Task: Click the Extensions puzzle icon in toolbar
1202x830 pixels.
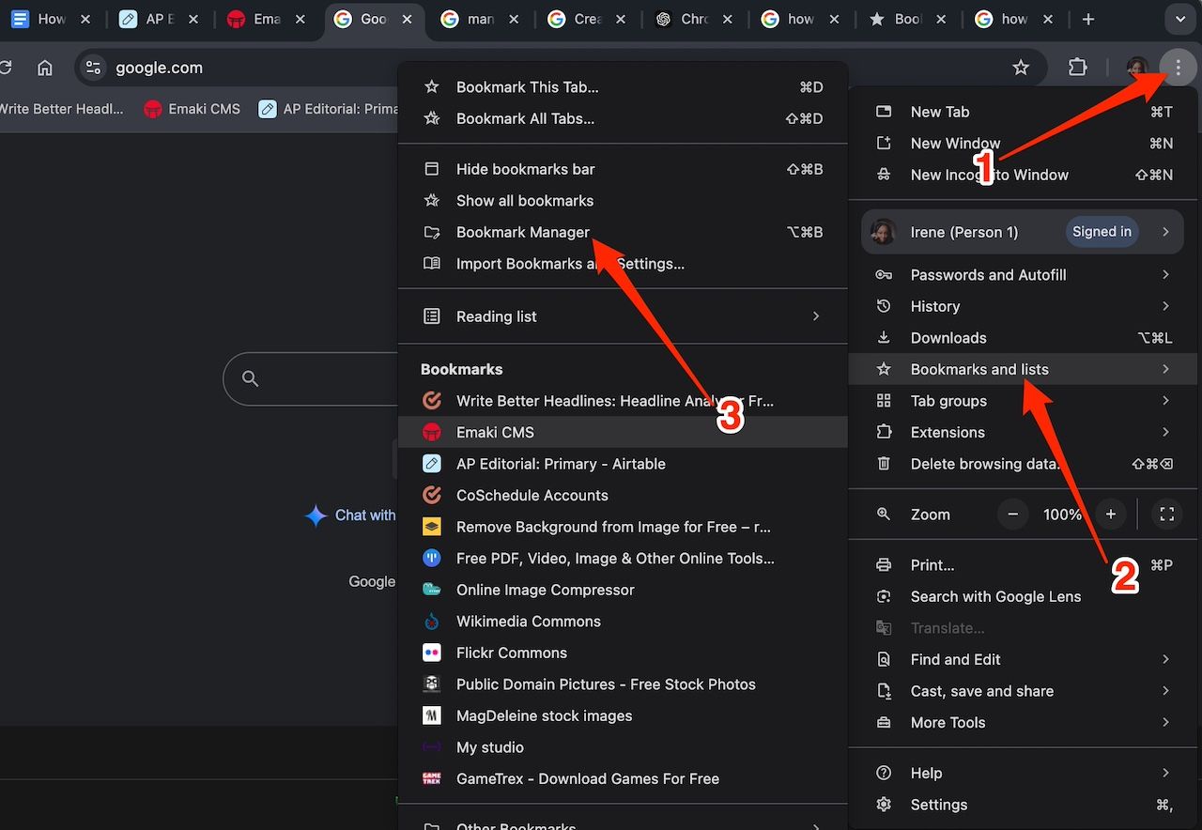Action: (x=1077, y=68)
